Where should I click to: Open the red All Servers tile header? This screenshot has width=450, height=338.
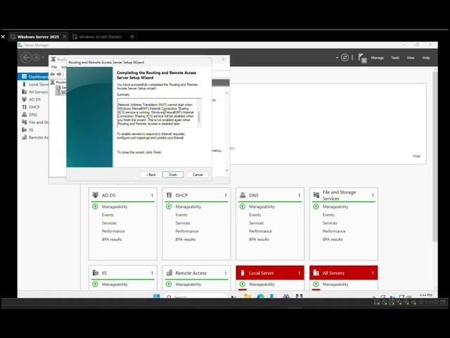tap(344, 273)
